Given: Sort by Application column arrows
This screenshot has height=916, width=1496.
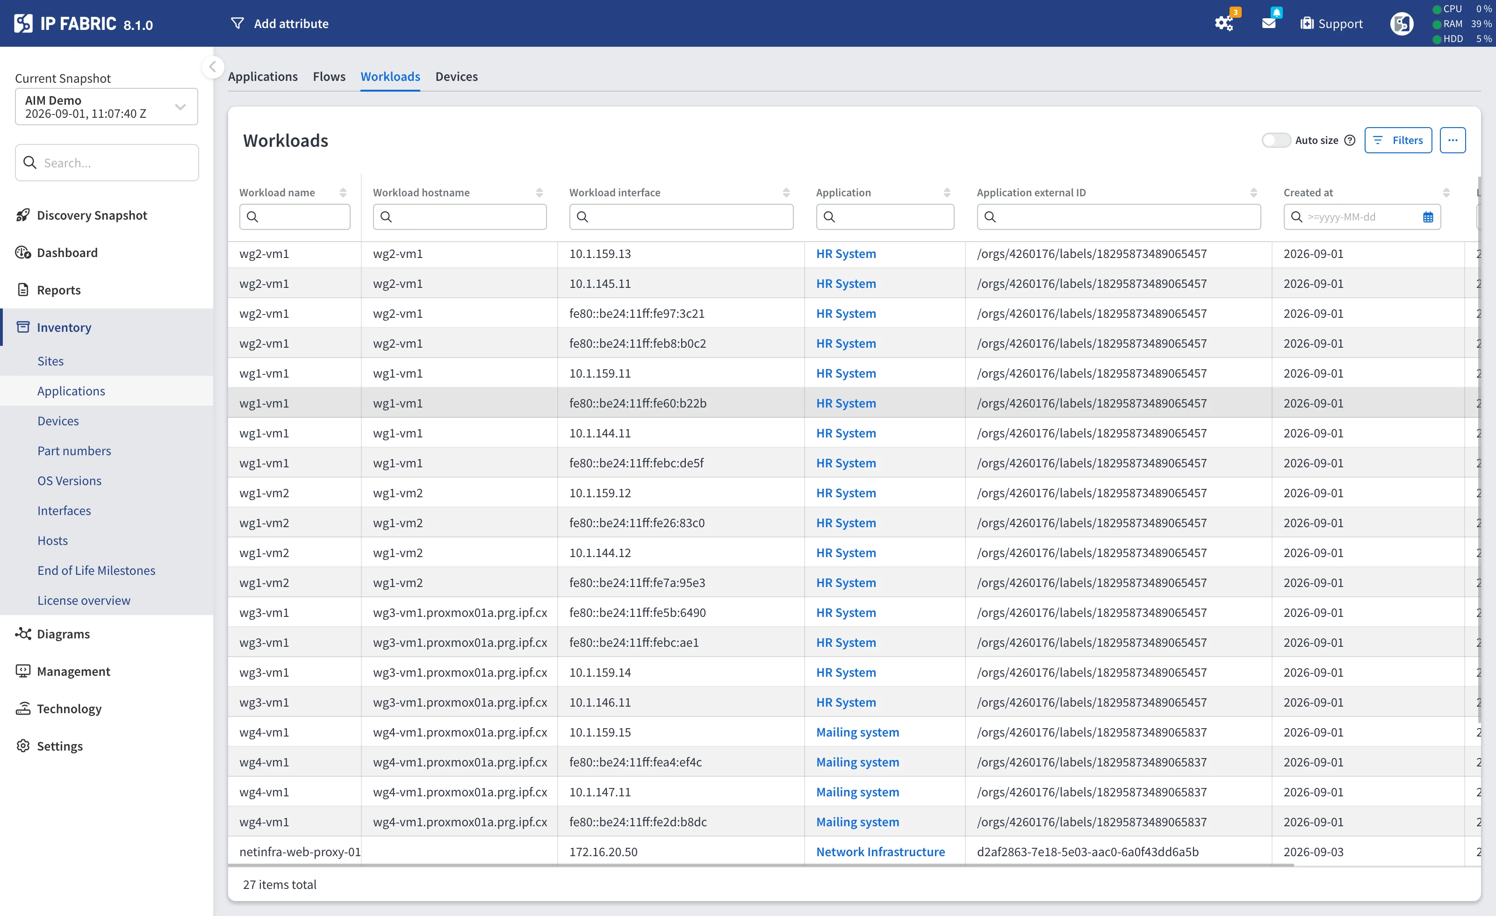Looking at the screenshot, I should tap(947, 193).
